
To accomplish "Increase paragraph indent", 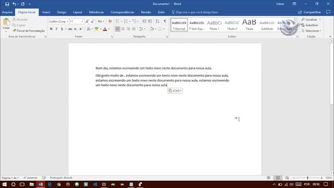I will pos(150,21).
